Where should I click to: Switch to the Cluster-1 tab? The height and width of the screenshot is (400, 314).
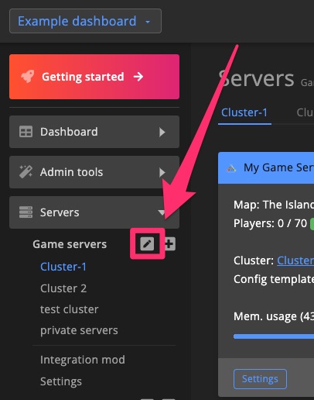244,112
